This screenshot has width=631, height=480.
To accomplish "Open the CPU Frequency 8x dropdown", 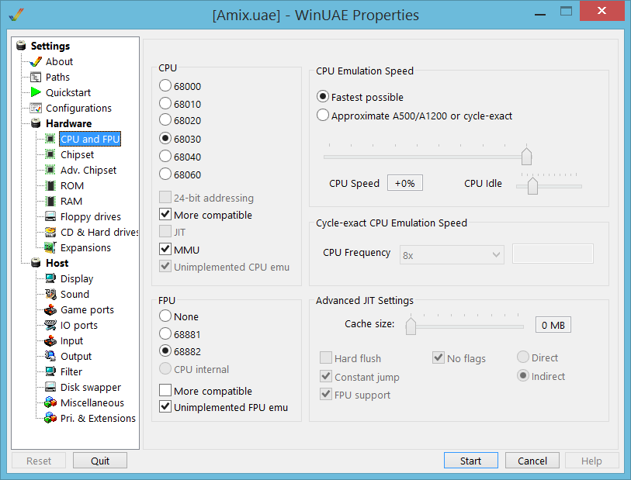I will [x=452, y=255].
